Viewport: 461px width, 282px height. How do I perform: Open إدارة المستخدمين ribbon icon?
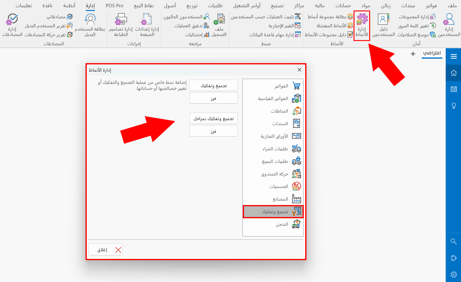(x=449, y=25)
